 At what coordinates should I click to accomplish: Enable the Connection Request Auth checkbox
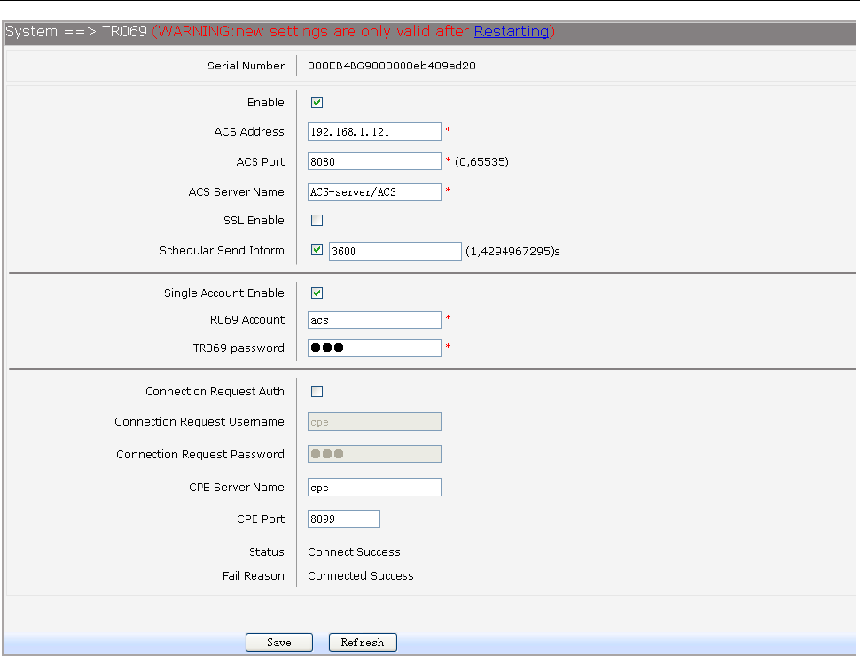(x=317, y=392)
